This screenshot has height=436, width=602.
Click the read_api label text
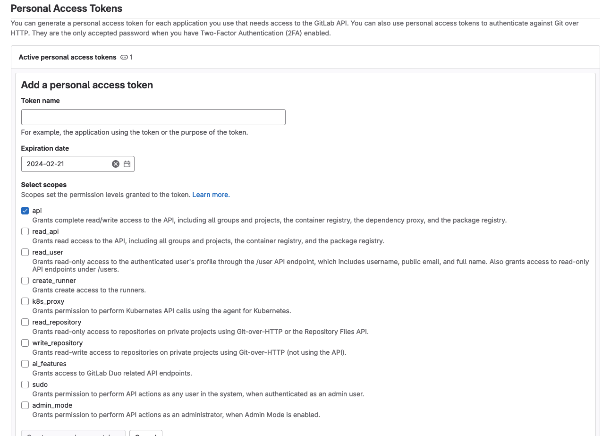pos(45,231)
